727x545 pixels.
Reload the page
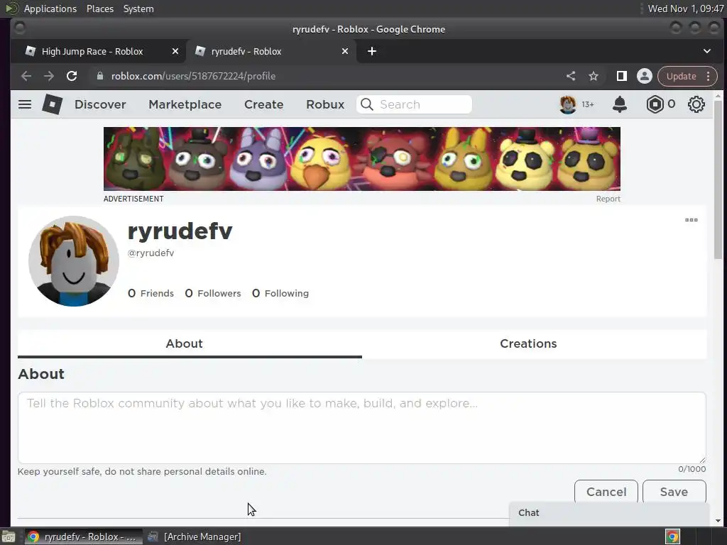(x=72, y=76)
